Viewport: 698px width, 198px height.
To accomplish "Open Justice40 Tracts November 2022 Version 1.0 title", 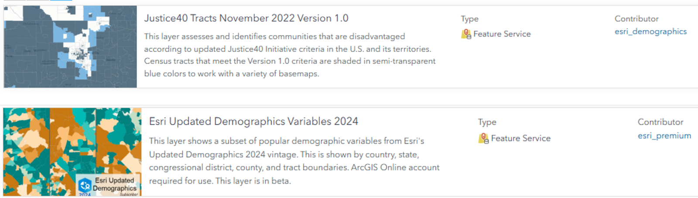I will click(x=246, y=18).
